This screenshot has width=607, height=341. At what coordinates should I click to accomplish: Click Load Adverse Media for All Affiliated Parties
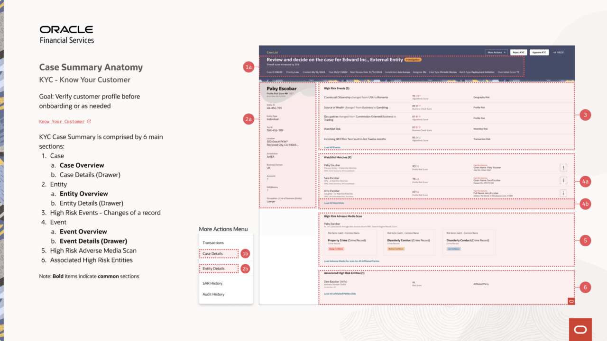point(351,261)
